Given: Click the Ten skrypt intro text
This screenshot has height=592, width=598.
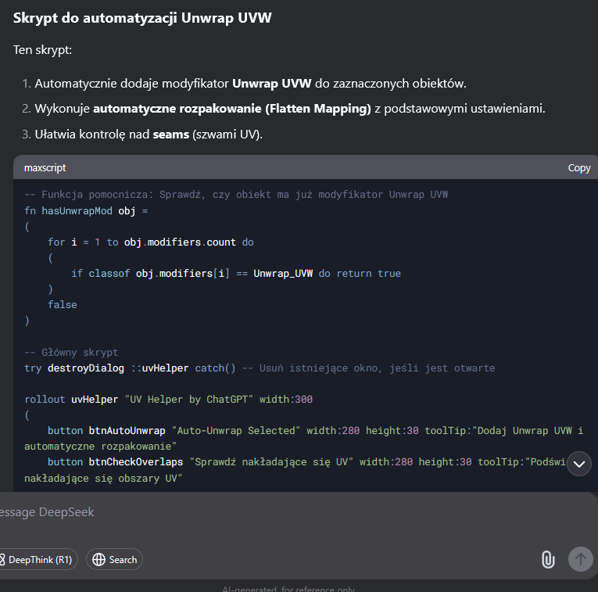Looking at the screenshot, I should 43,50.
